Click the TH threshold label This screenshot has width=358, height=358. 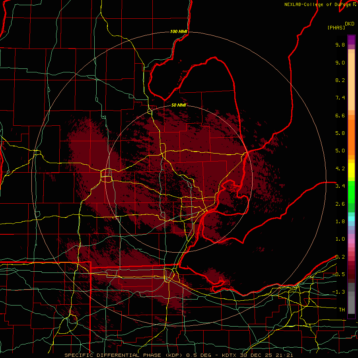click(342, 310)
